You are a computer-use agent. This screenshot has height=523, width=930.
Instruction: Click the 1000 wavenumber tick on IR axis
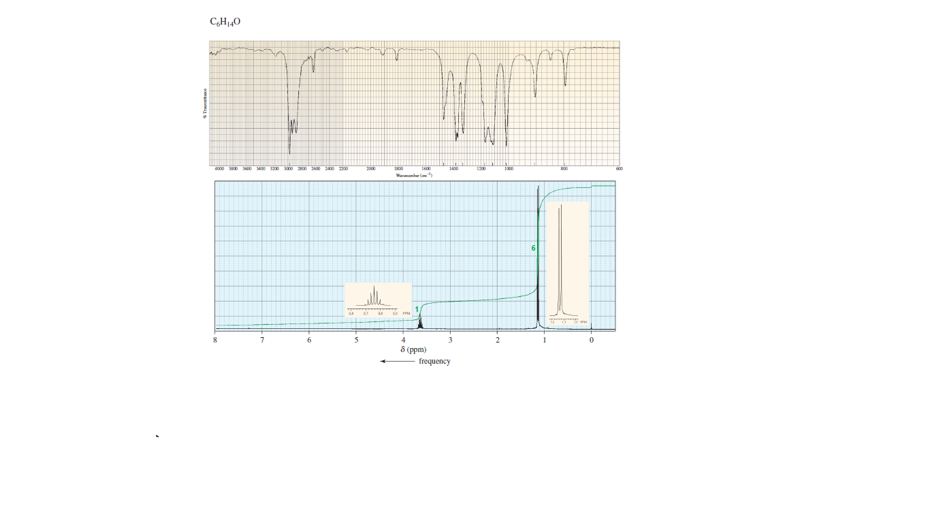click(x=509, y=168)
